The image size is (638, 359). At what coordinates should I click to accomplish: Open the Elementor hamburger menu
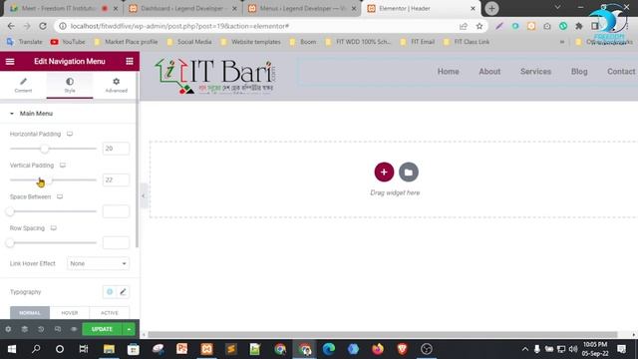10,62
